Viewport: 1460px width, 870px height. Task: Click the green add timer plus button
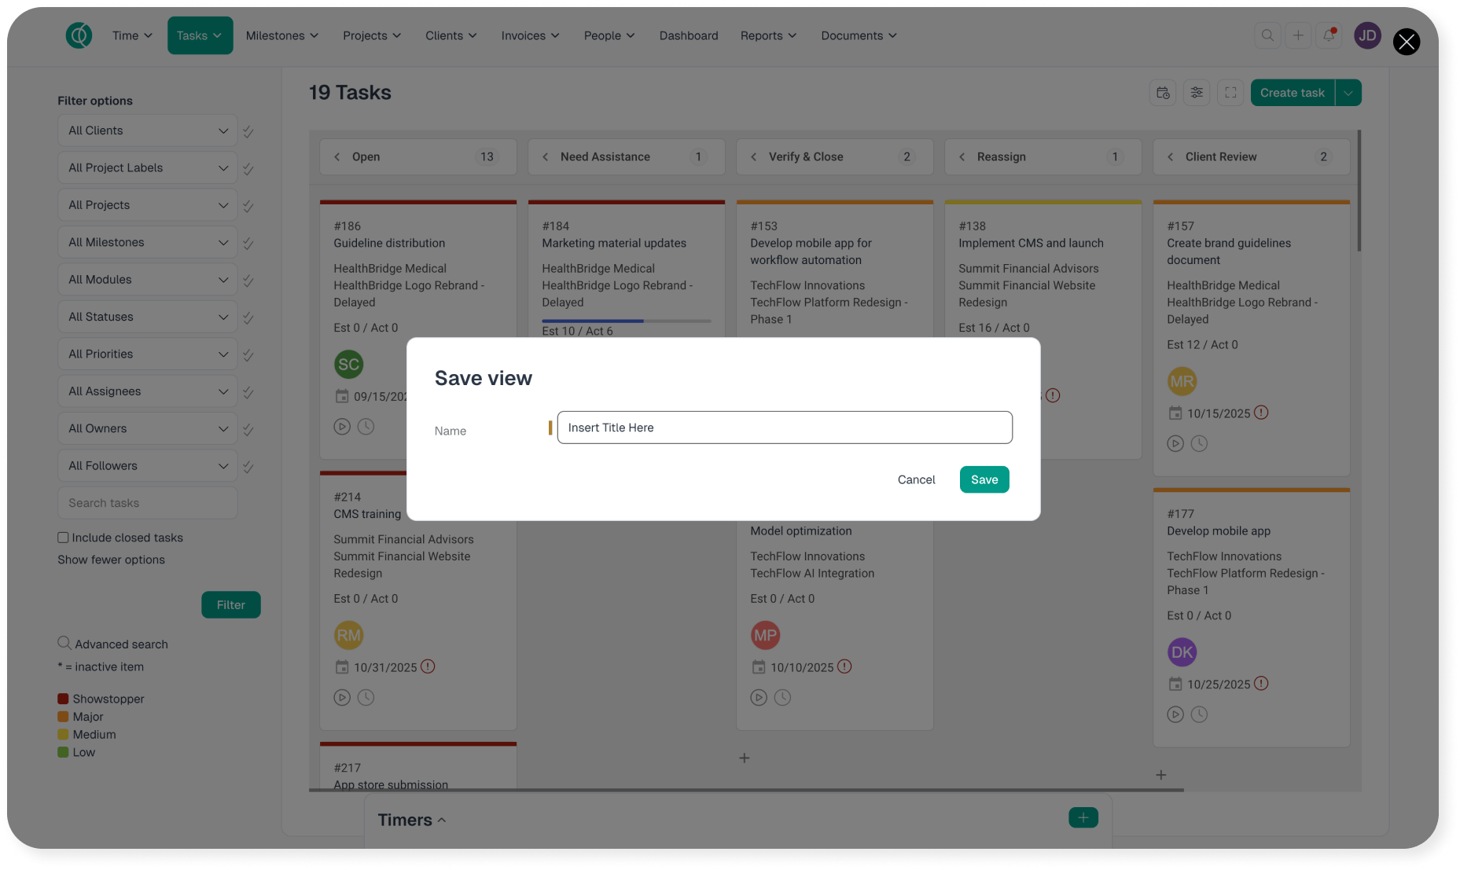pyautogui.click(x=1083, y=817)
